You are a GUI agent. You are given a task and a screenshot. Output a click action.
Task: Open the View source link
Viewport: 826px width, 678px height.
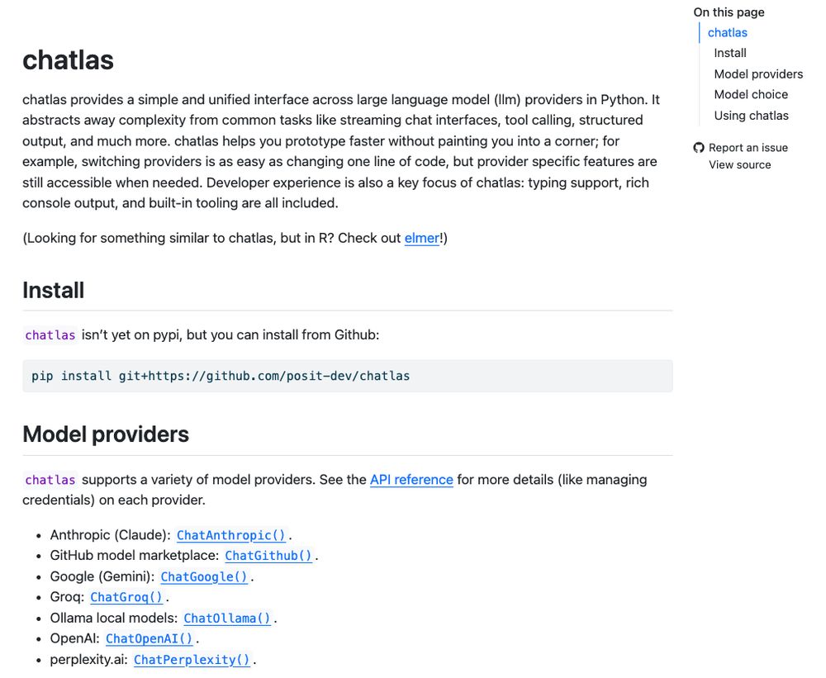tap(739, 165)
